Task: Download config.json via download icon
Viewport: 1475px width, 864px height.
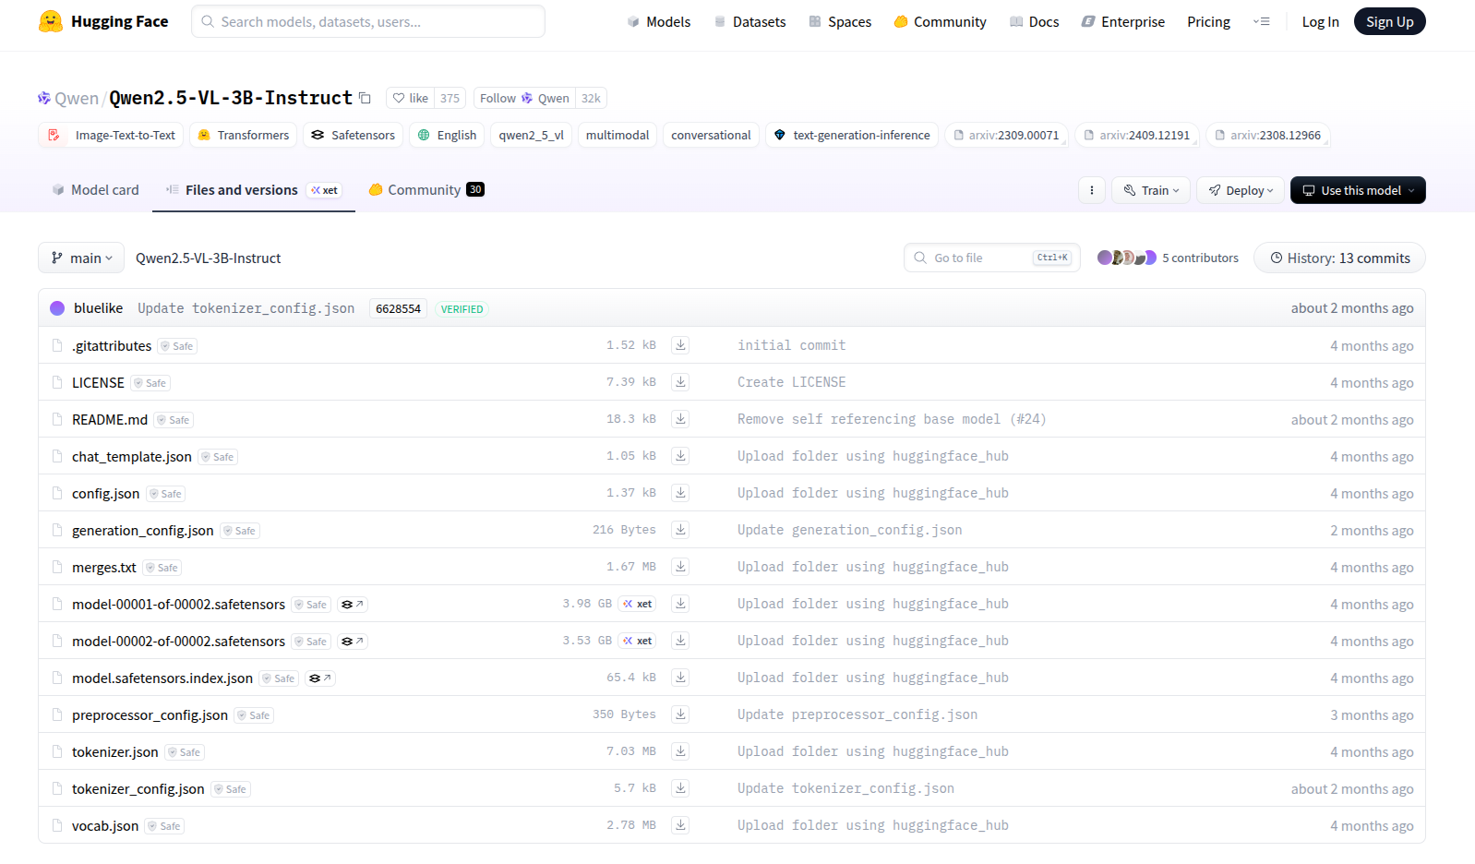Action: pos(680,493)
